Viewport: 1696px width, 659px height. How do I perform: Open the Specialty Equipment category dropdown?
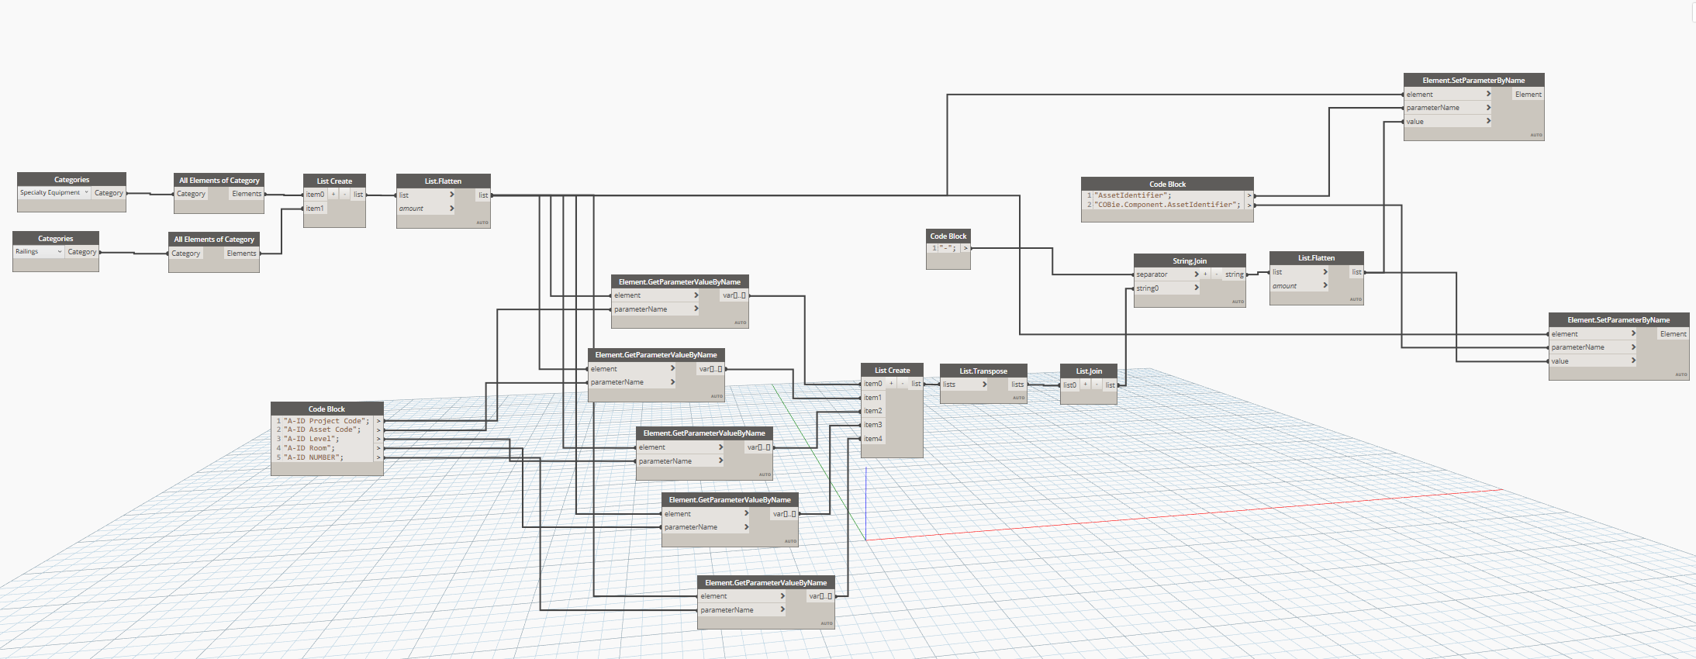[x=54, y=192]
